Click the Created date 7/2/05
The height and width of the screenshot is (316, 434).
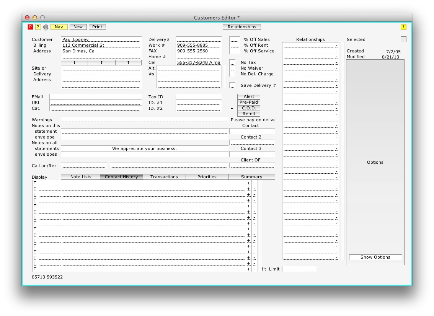[x=393, y=52]
